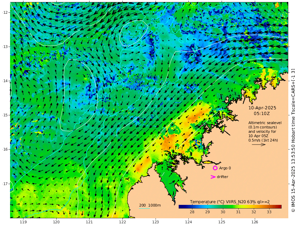Click the 29 label on the temperature scale
Viewport: 295px width, 228px height.
[x=207, y=212]
